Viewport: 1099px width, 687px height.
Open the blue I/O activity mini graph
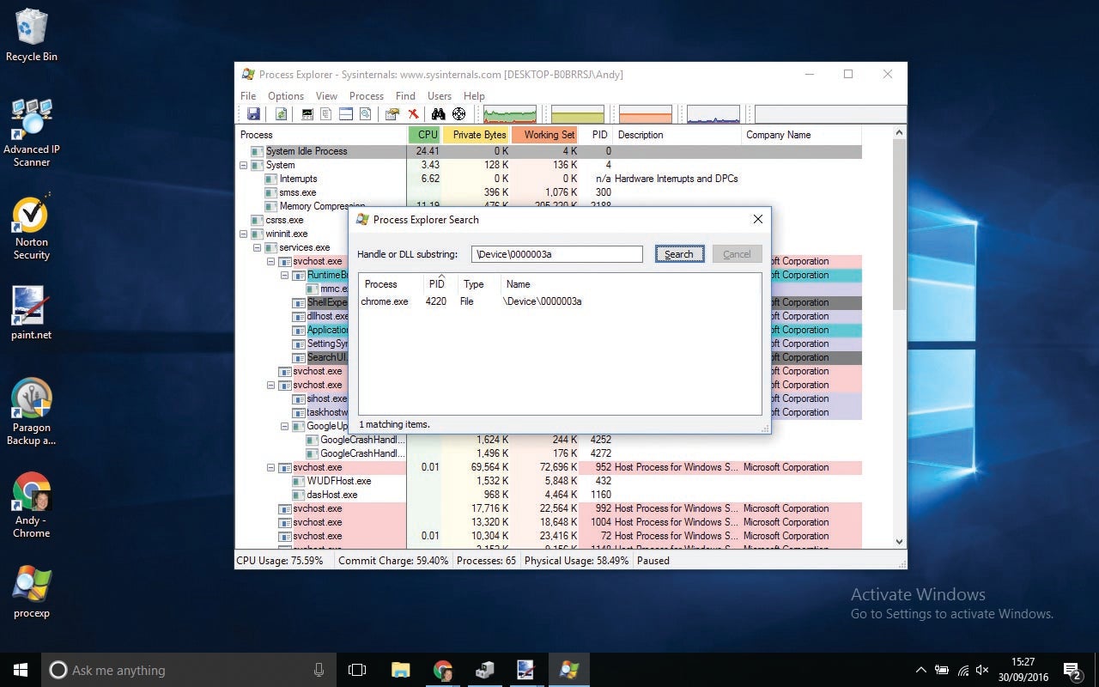click(713, 114)
